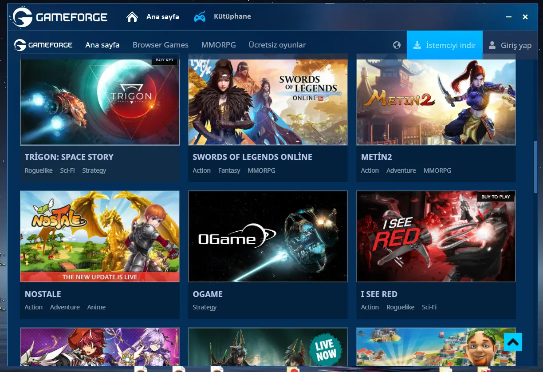543x372 pixels.
Task: Click the TRİGON: SPACE STORY title link
Action: click(69, 157)
